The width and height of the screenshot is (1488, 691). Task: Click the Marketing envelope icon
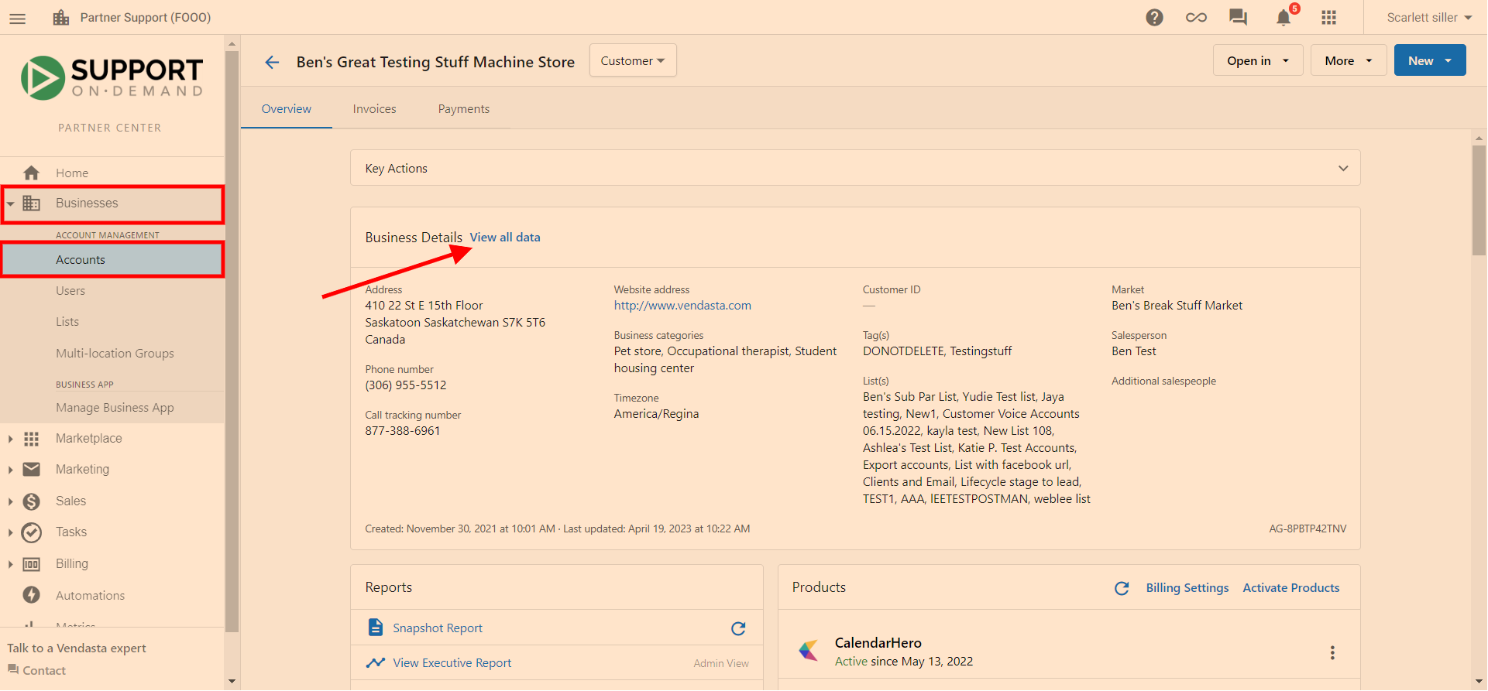coord(31,469)
